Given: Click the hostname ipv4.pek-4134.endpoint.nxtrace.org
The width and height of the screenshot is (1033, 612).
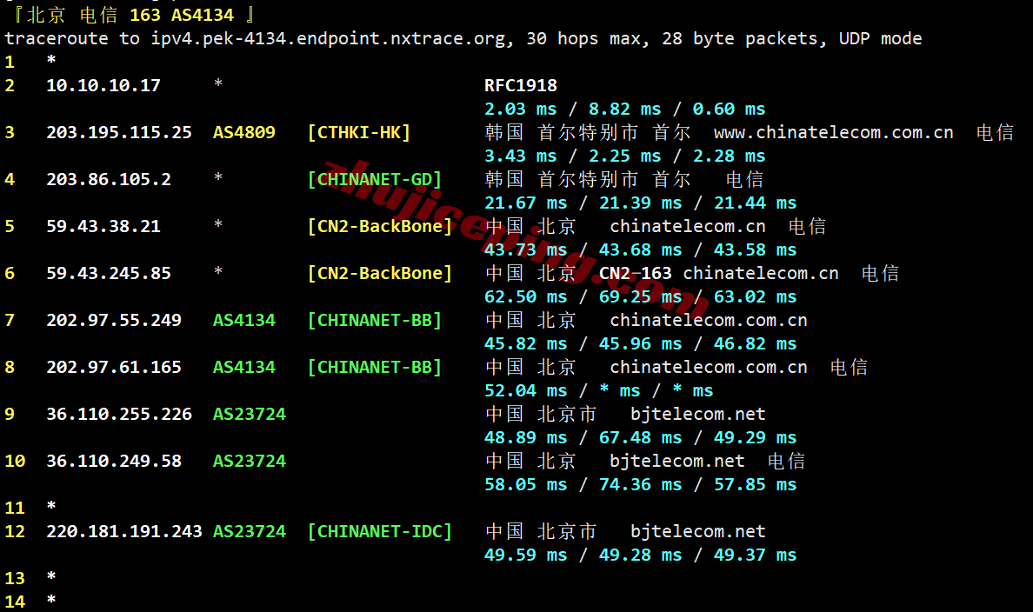Looking at the screenshot, I should tap(331, 39).
